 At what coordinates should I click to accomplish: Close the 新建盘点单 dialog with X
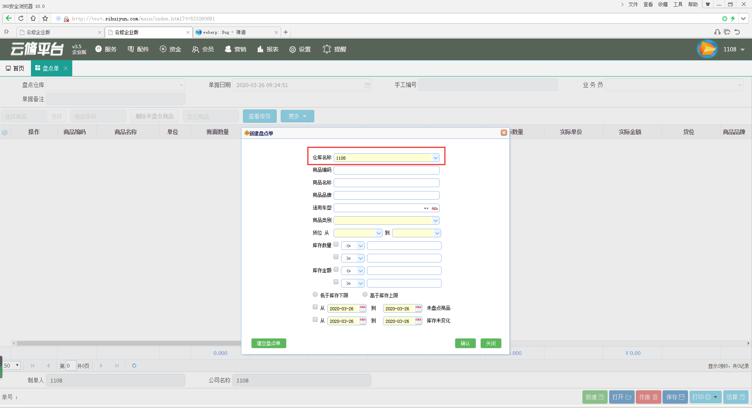(x=504, y=133)
